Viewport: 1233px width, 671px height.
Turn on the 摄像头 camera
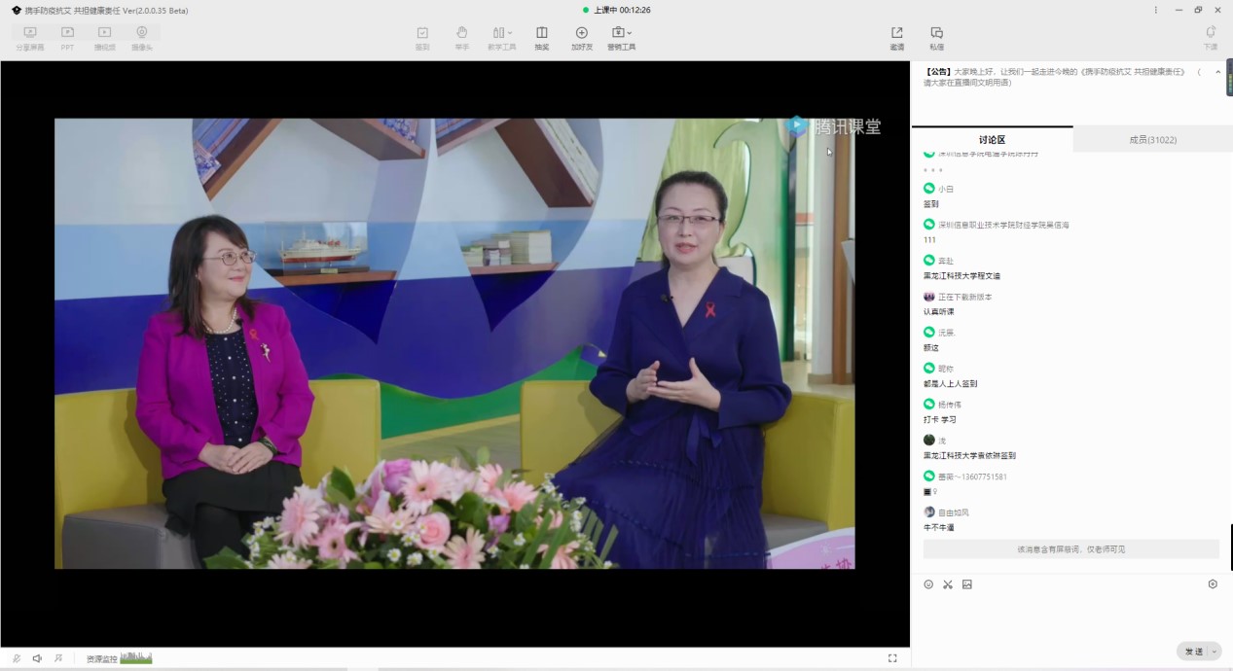click(141, 38)
